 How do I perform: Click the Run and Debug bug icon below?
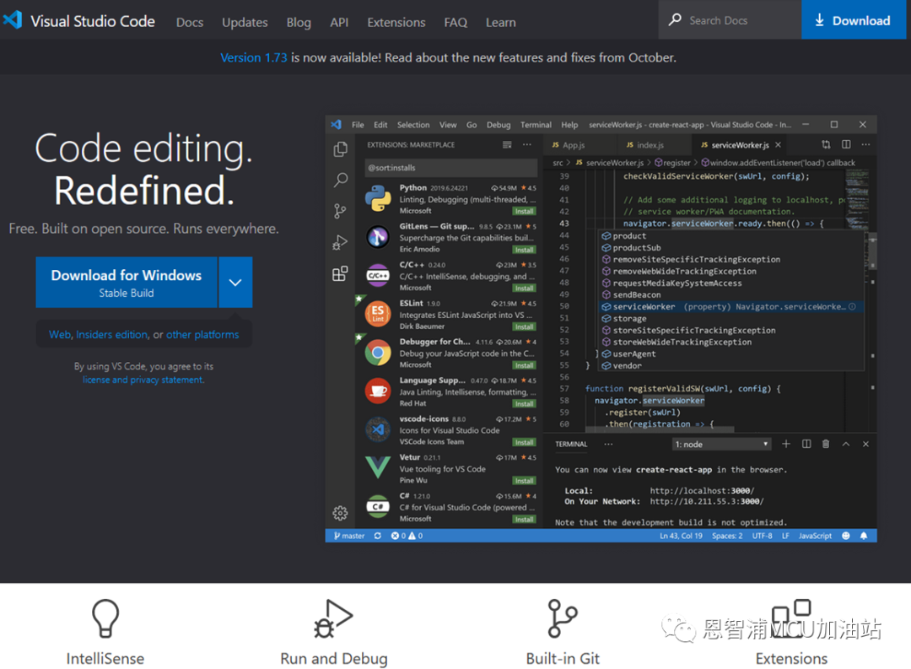333,619
